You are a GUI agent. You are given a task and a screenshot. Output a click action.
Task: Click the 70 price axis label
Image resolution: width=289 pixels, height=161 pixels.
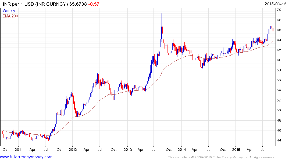(x=279, y=10)
